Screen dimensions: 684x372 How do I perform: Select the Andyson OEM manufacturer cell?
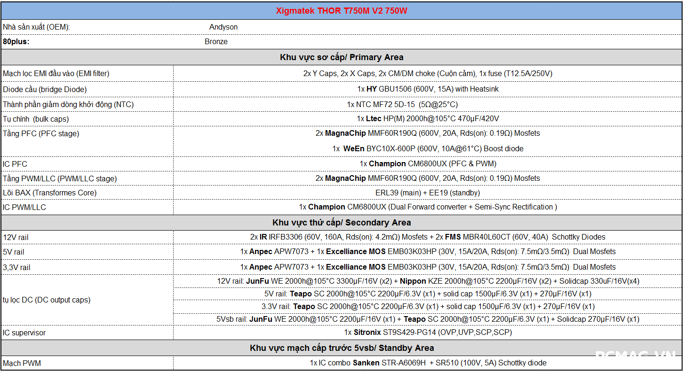(223, 27)
